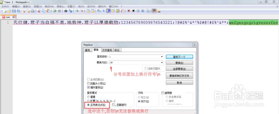Switch to the 标记 tab
Image resolution: width=279 pixels, height=114 pixels.
click(x=117, y=50)
